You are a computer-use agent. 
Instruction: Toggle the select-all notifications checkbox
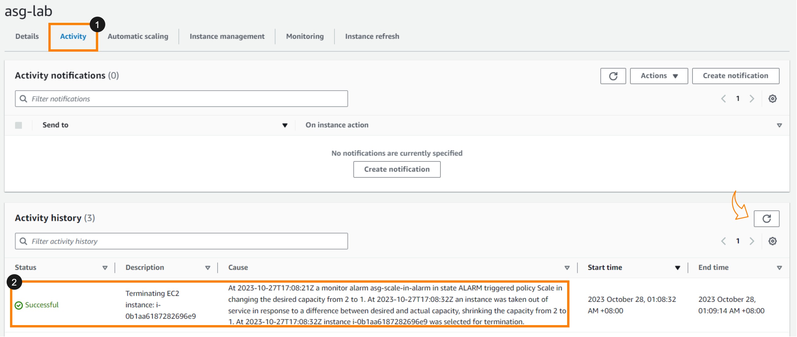point(19,125)
